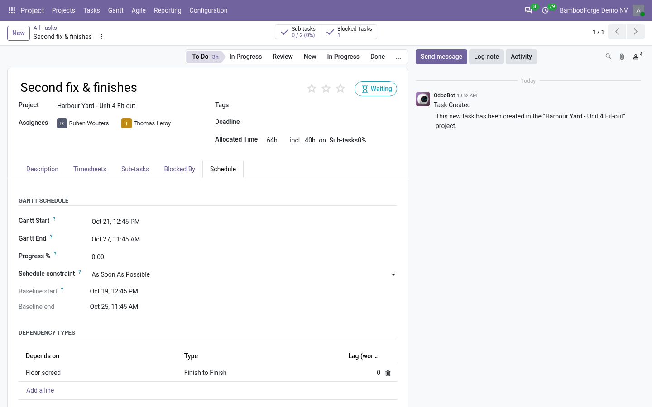
Task: Set stage to Review
Action: coord(283,57)
